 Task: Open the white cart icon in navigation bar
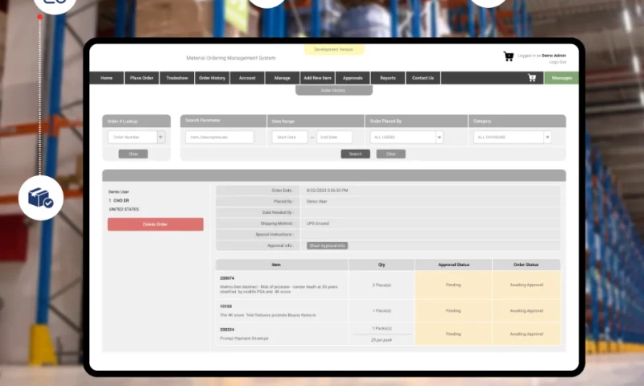point(532,77)
